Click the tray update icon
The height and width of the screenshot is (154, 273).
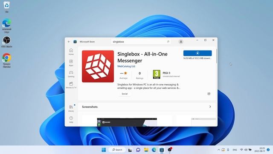(x=223, y=150)
